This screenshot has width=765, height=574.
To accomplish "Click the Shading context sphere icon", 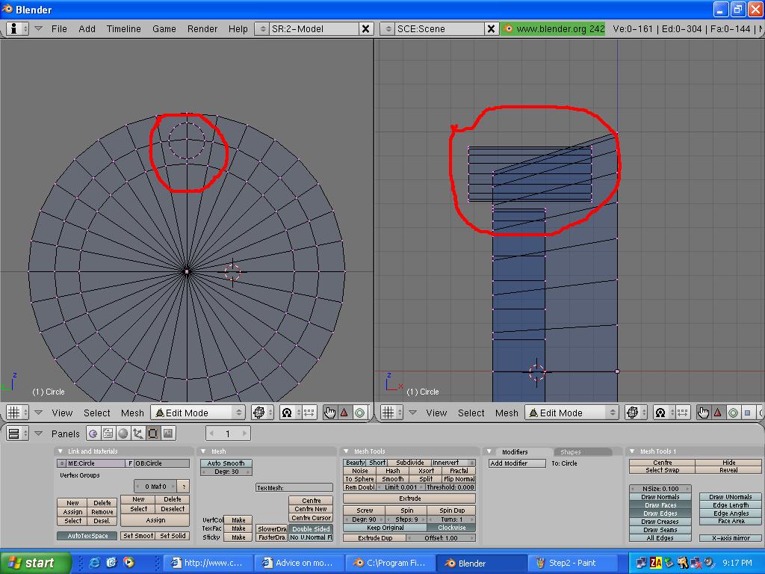I will click(x=123, y=433).
